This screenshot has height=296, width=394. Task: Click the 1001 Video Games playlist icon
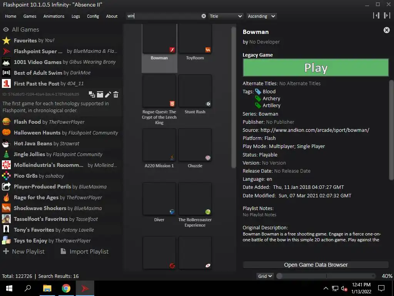[x=6, y=62]
